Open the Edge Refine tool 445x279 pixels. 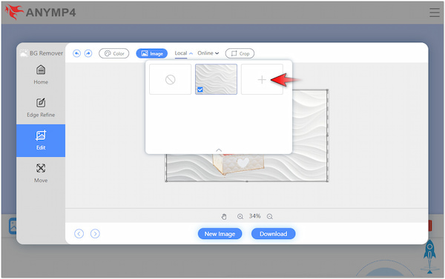click(41, 107)
